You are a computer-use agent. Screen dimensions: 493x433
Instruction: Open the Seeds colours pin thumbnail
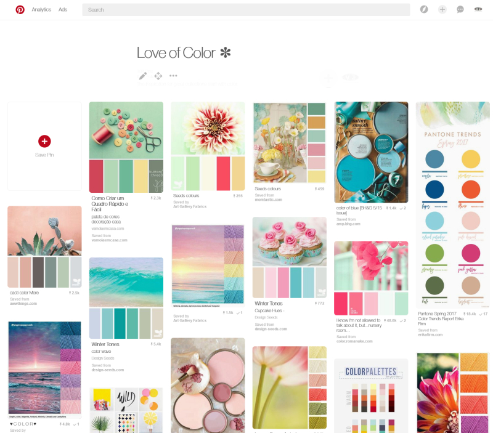[208, 145]
